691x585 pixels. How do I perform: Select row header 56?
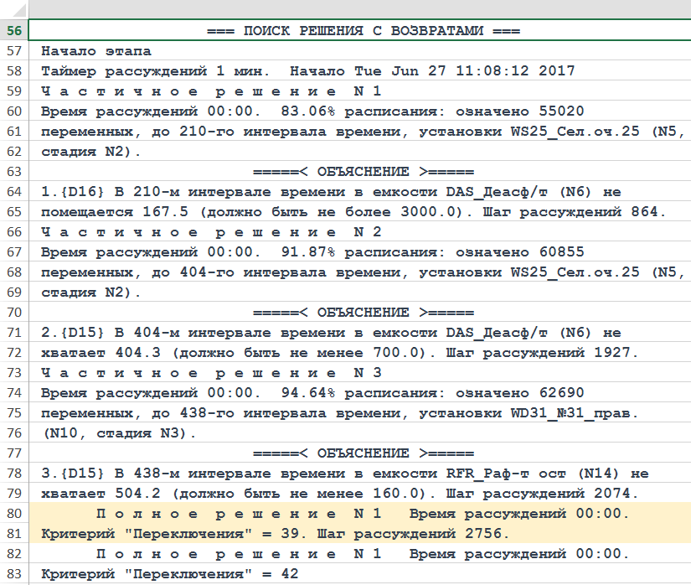click(13, 31)
